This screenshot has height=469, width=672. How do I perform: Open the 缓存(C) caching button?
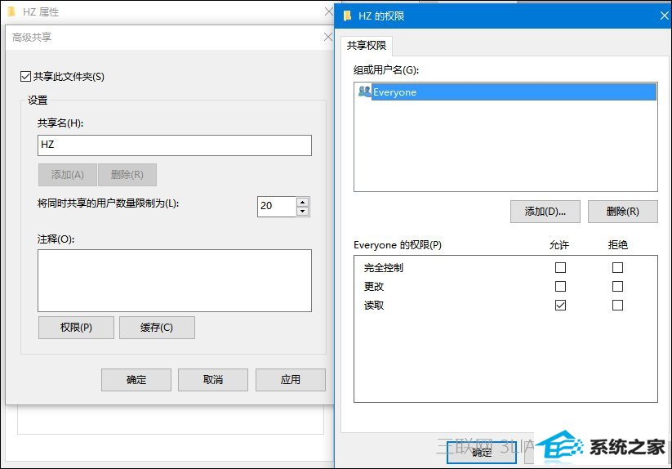(157, 328)
